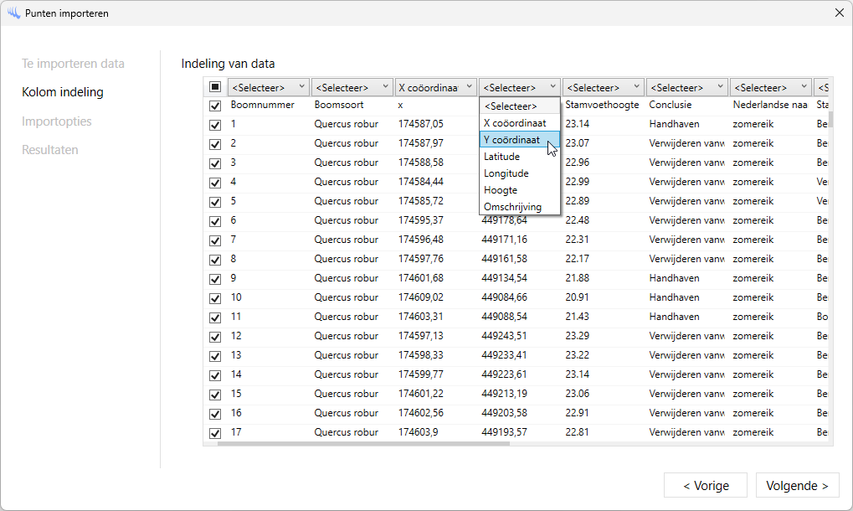Close the Punten importeren dialog

[x=839, y=13]
